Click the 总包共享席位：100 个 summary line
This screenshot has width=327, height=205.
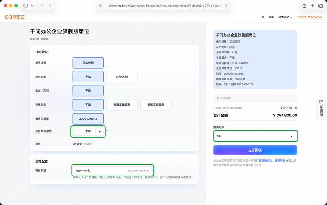point(229,68)
